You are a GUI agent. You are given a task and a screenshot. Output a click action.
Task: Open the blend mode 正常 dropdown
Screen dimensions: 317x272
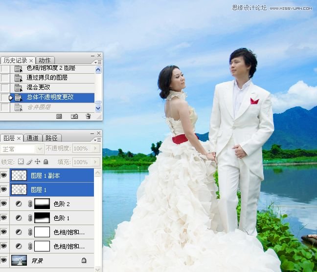[x=40, y=149]
